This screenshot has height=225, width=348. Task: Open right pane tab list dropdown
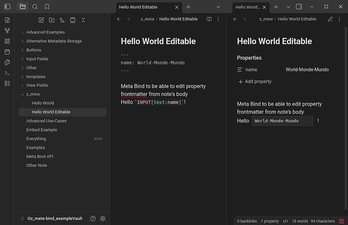click(288, 7)
